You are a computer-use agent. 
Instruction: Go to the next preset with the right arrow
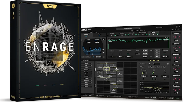tap(139, 28)
